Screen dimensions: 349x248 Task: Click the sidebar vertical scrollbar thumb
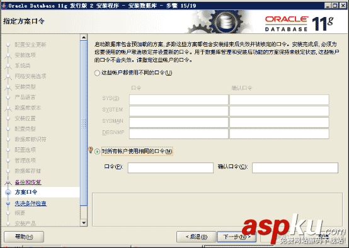coord(84,123)
